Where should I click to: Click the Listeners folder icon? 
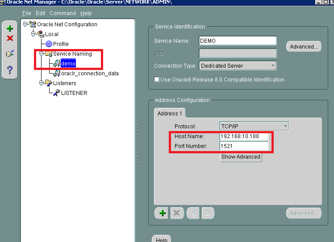[49, 83]
